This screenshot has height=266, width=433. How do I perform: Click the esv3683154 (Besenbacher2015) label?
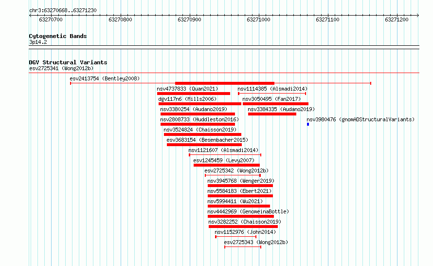(x=207, y=140)
